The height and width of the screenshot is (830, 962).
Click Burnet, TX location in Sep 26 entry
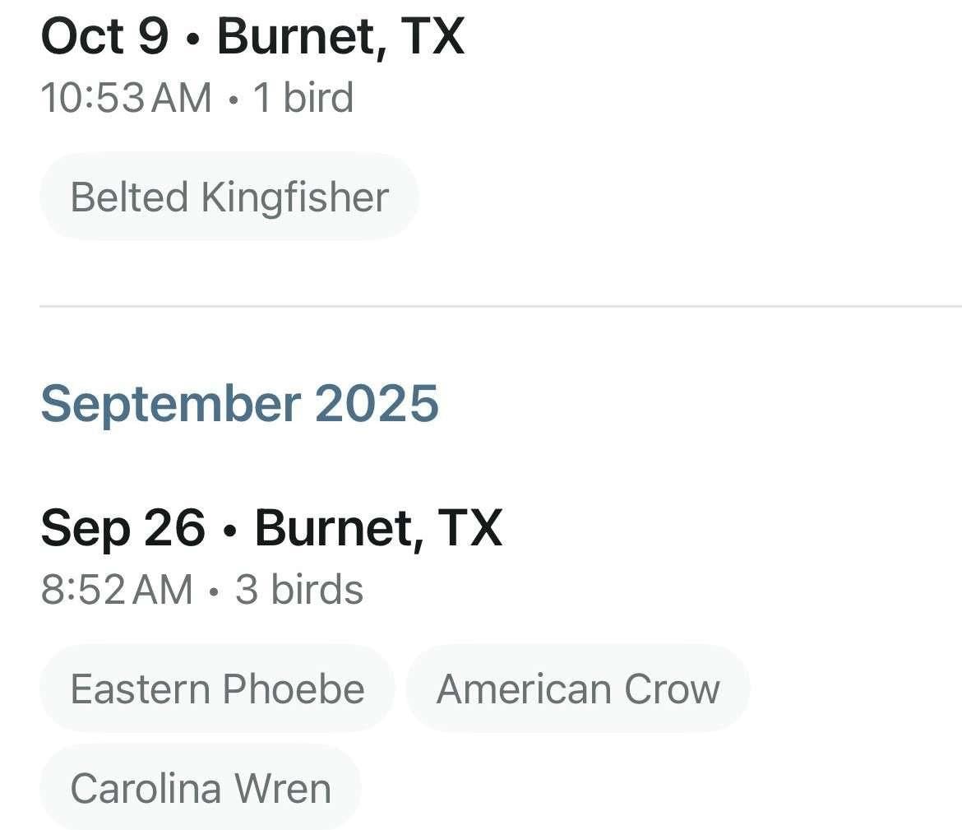[x=378, y=529]
